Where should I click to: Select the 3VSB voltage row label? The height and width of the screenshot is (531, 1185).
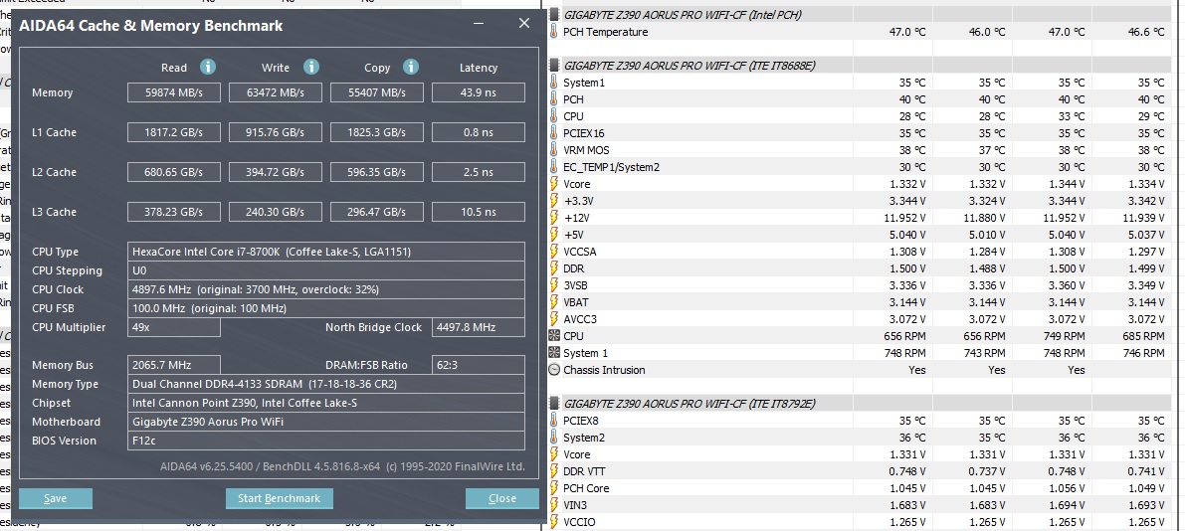point(576,285)
